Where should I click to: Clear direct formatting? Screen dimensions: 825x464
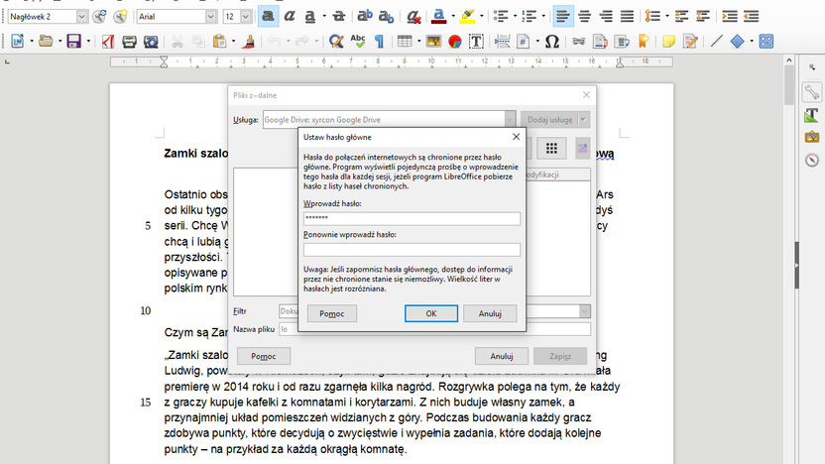[x=414, y=17]
